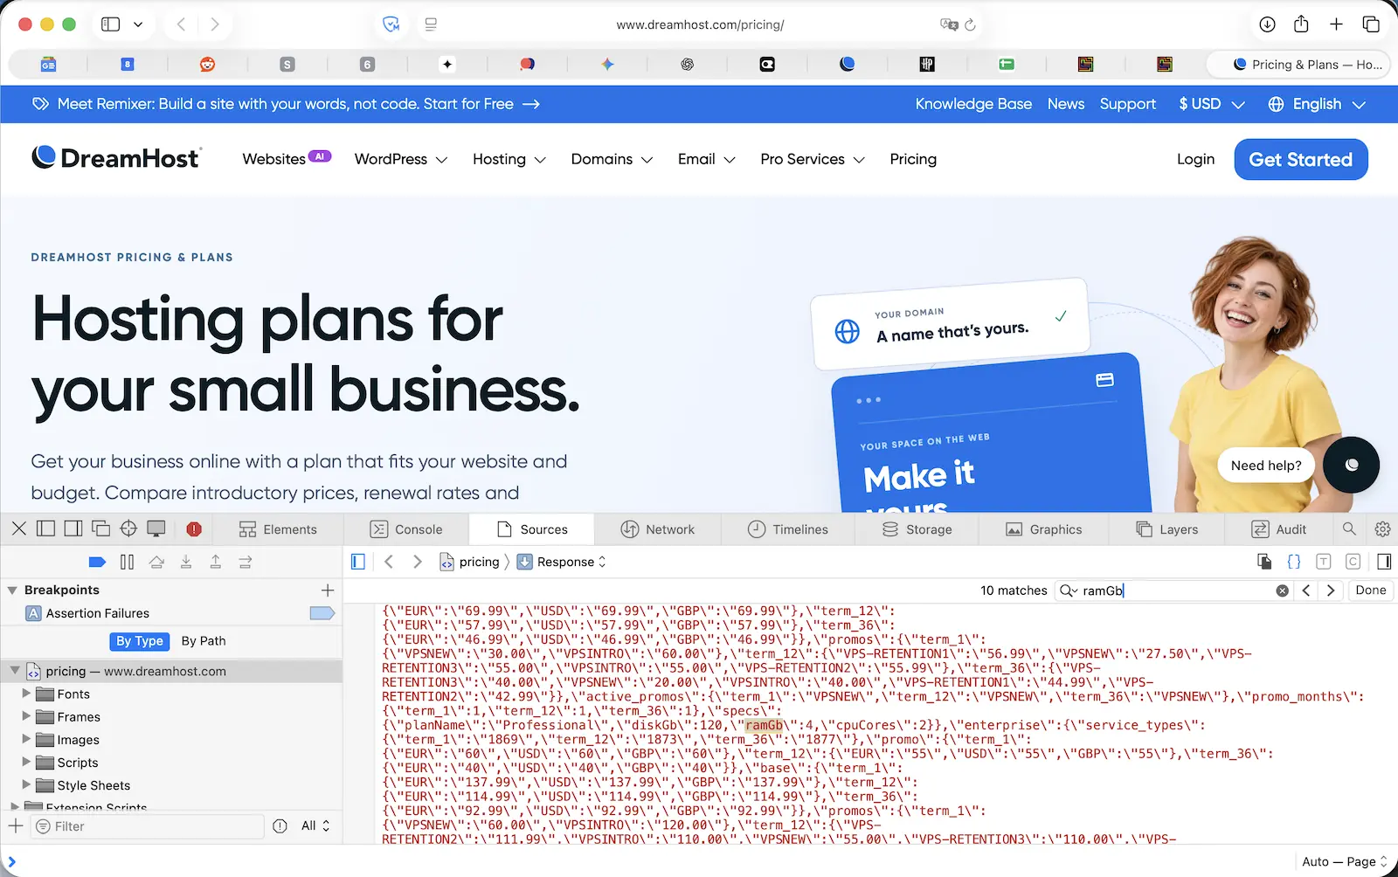Toggle navigation sidebar in Sources
The width and height of the screenshot is (1398, 877).
357,562
